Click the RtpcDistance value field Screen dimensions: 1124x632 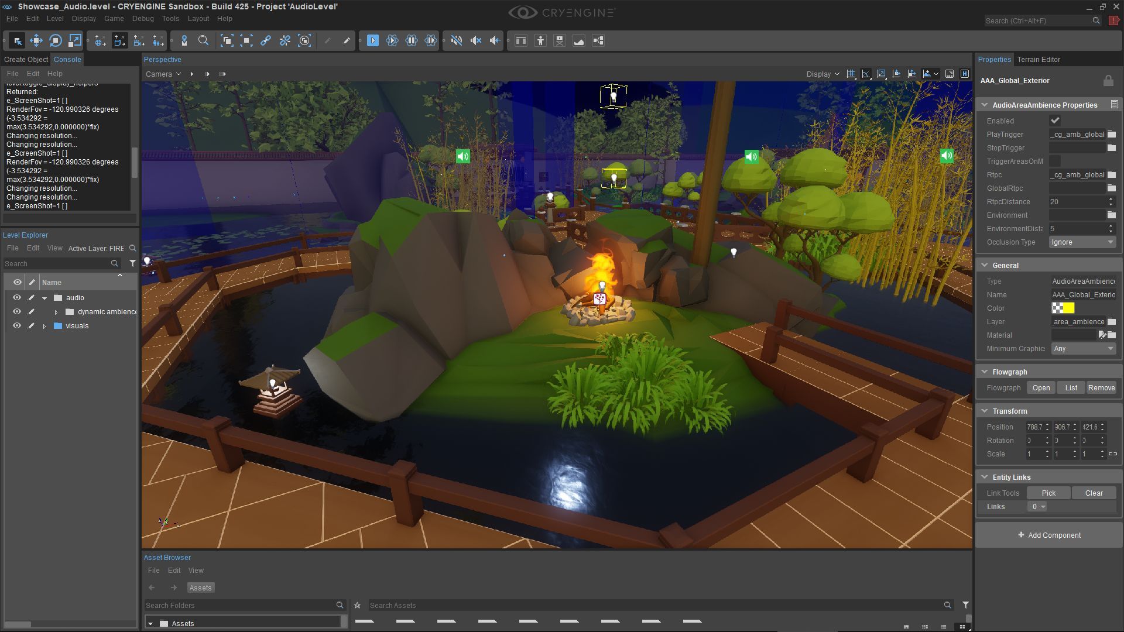1077,202
